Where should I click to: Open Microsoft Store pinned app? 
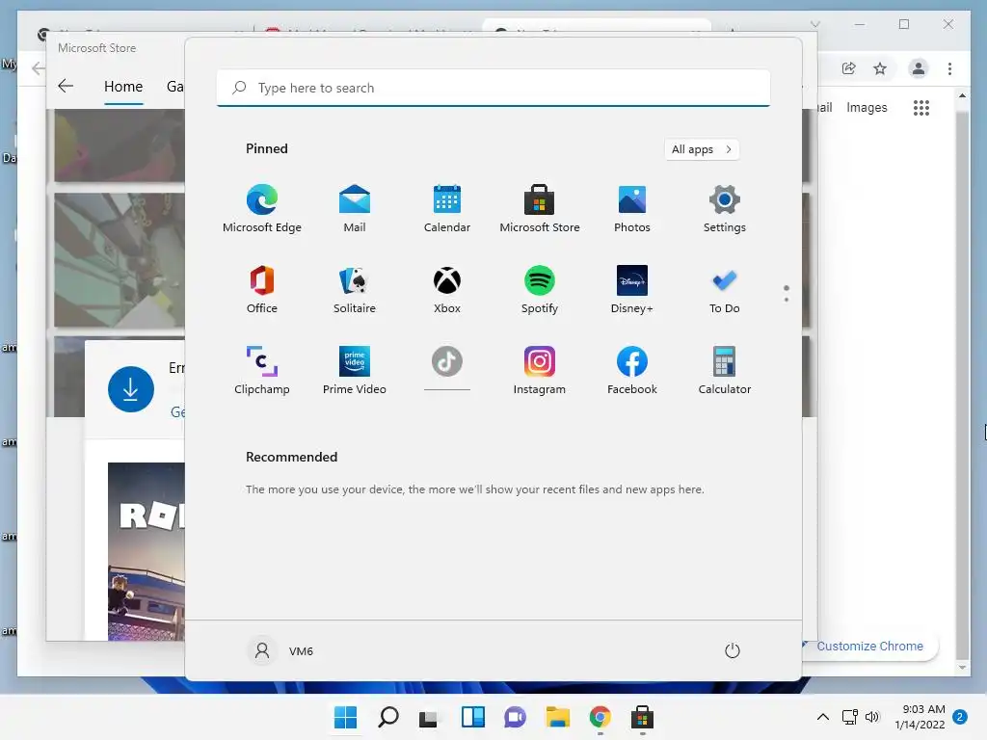pyautogui.click(x=540, y=209)
